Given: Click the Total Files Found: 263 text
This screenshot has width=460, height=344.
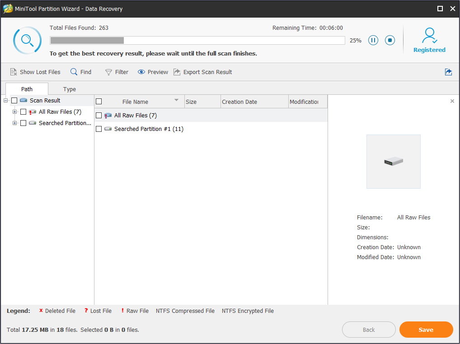Looking at the screenshot, I should point(79,28).
